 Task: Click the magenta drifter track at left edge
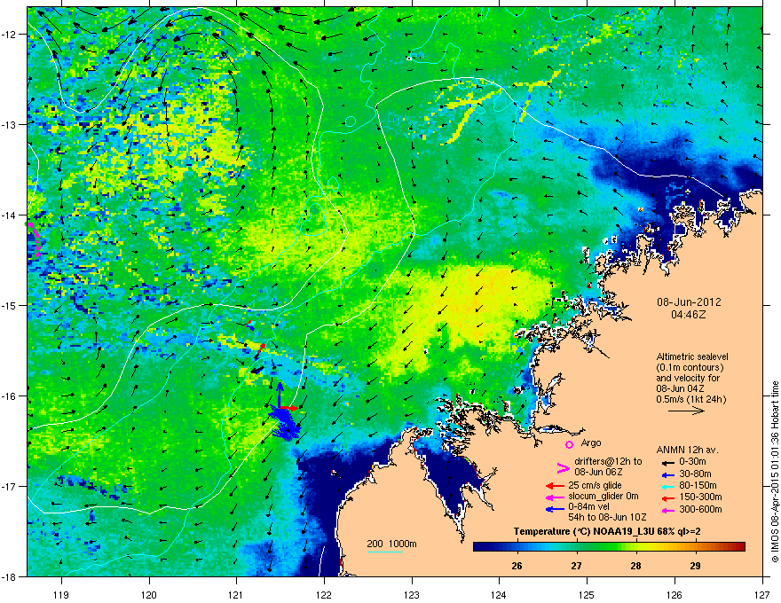point(34,239)
